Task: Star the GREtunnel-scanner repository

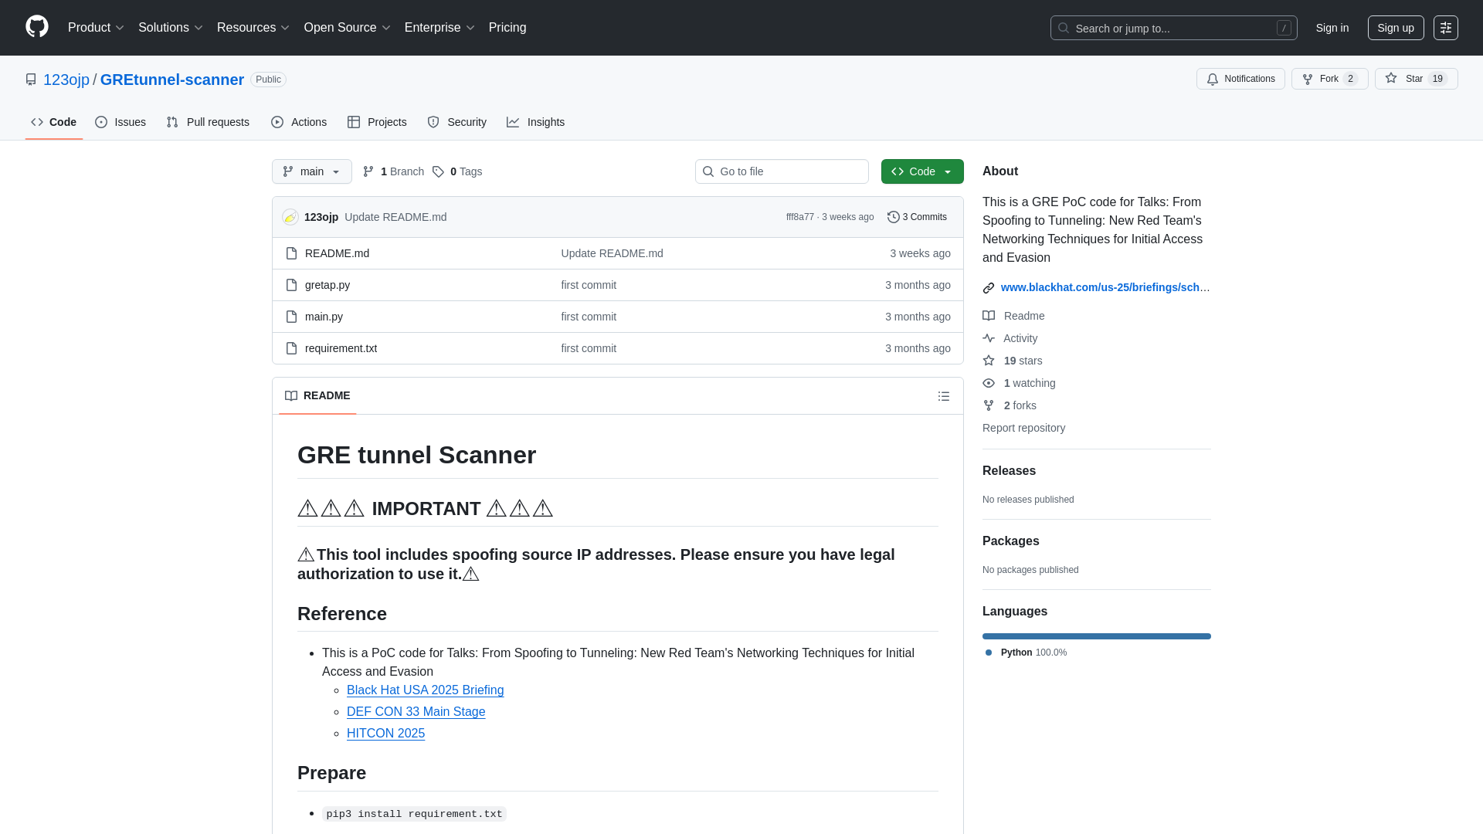Action: click(1416, 79)
